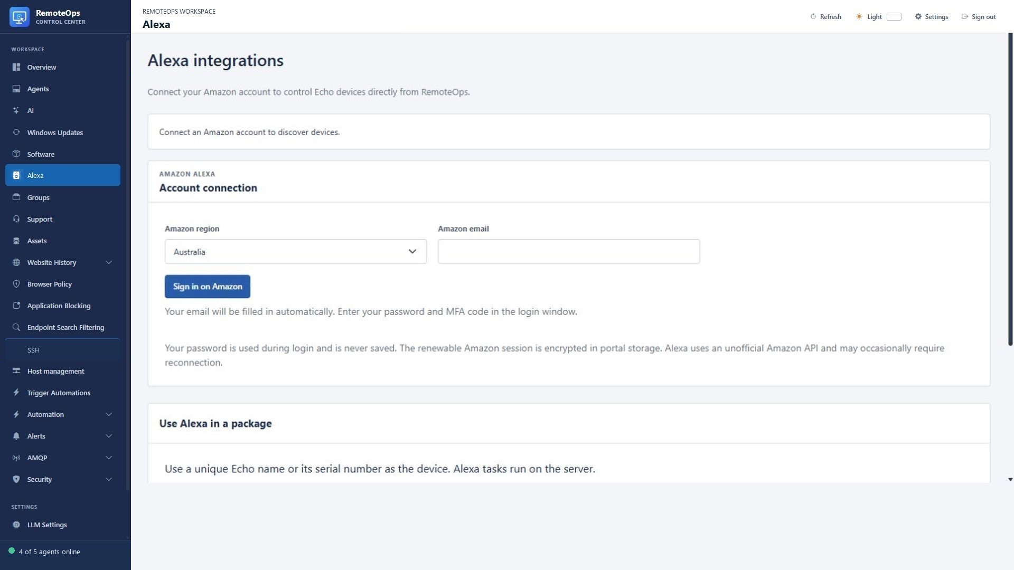Image resolution: width=1014 pixels, height=570 pixels.
Task: Click the Host management icon
Action: (x=16, y=371)
